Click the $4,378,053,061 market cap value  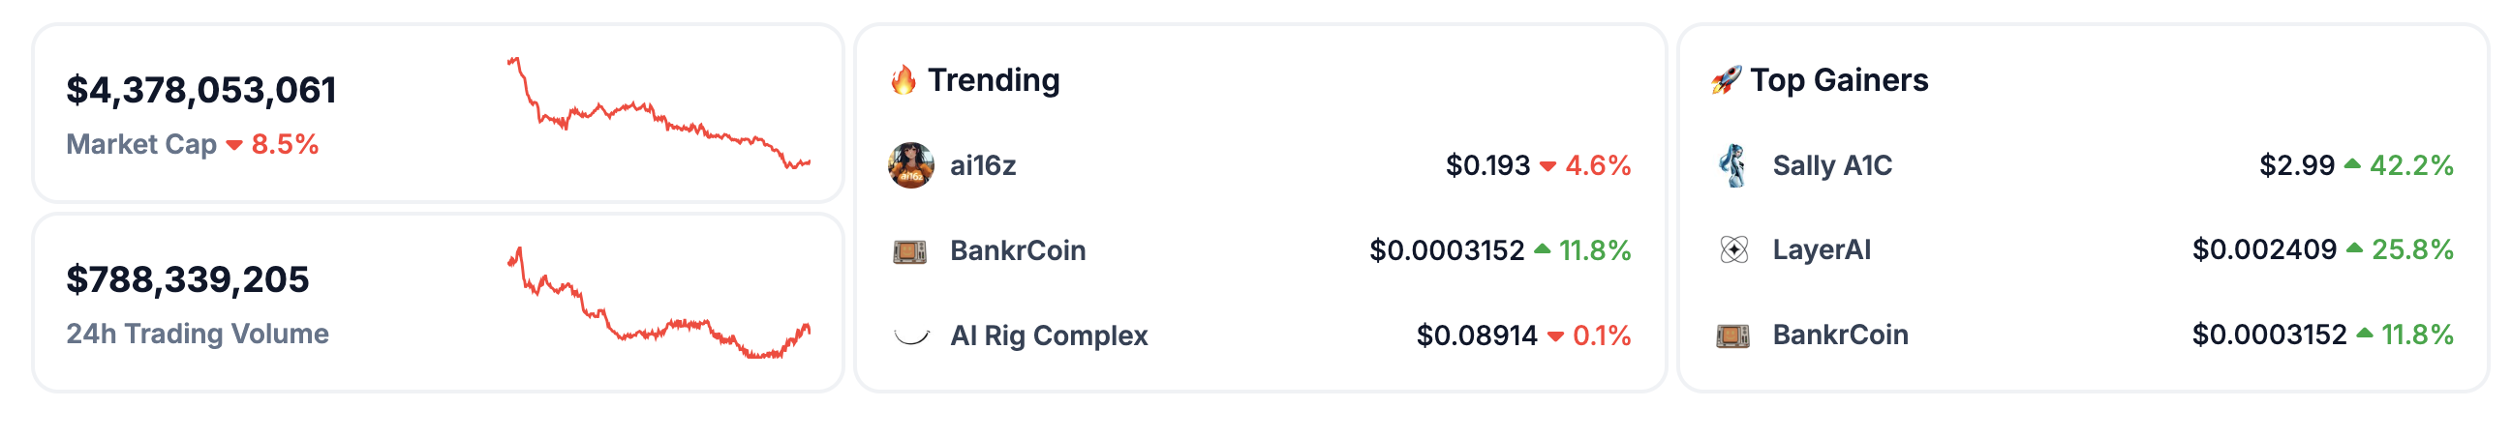pyautogui.click(x=200, y=91)
